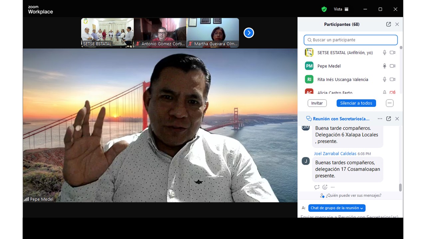426x239 pixels.
Task: Show next video thumbnails with arrow
Action: coord(249,33)
